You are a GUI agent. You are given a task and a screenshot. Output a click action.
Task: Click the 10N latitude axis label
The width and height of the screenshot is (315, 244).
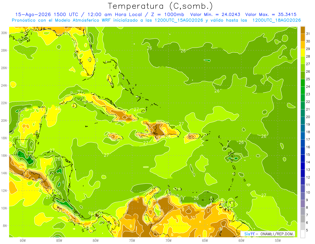pyautogui.click(x=4, y=208)
